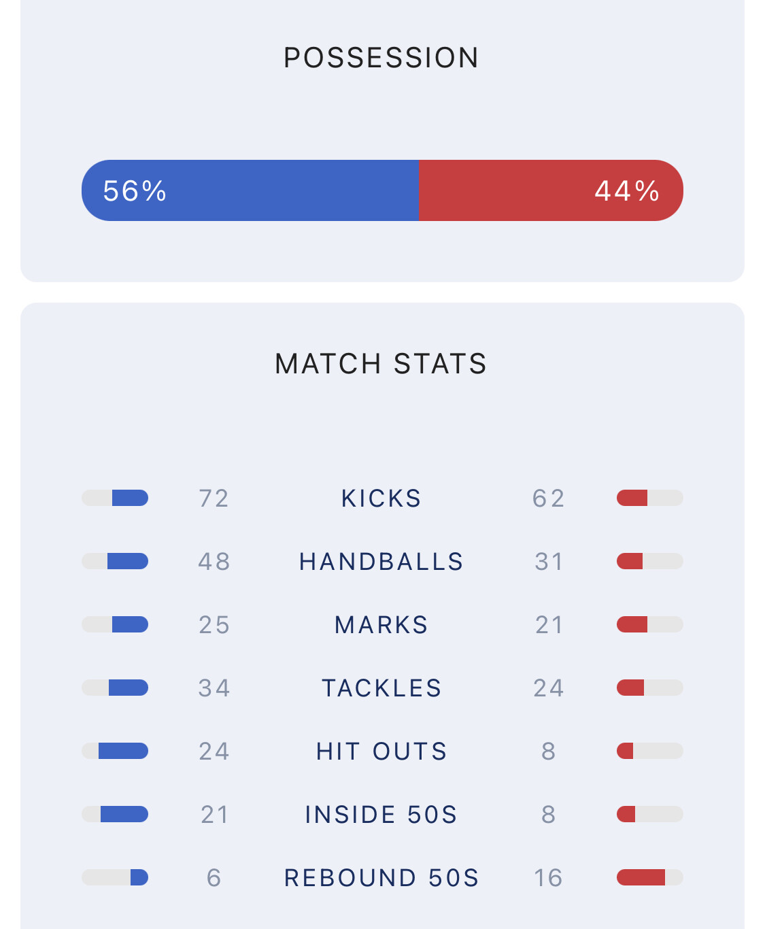765x929 pixels.
Task: Click the blue 56% possession segment
Action: coord(250,190)
